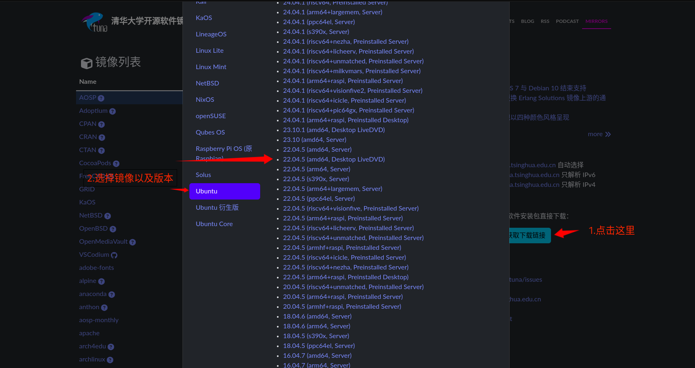Click the help icon next to CTAN

pos(101,150)
